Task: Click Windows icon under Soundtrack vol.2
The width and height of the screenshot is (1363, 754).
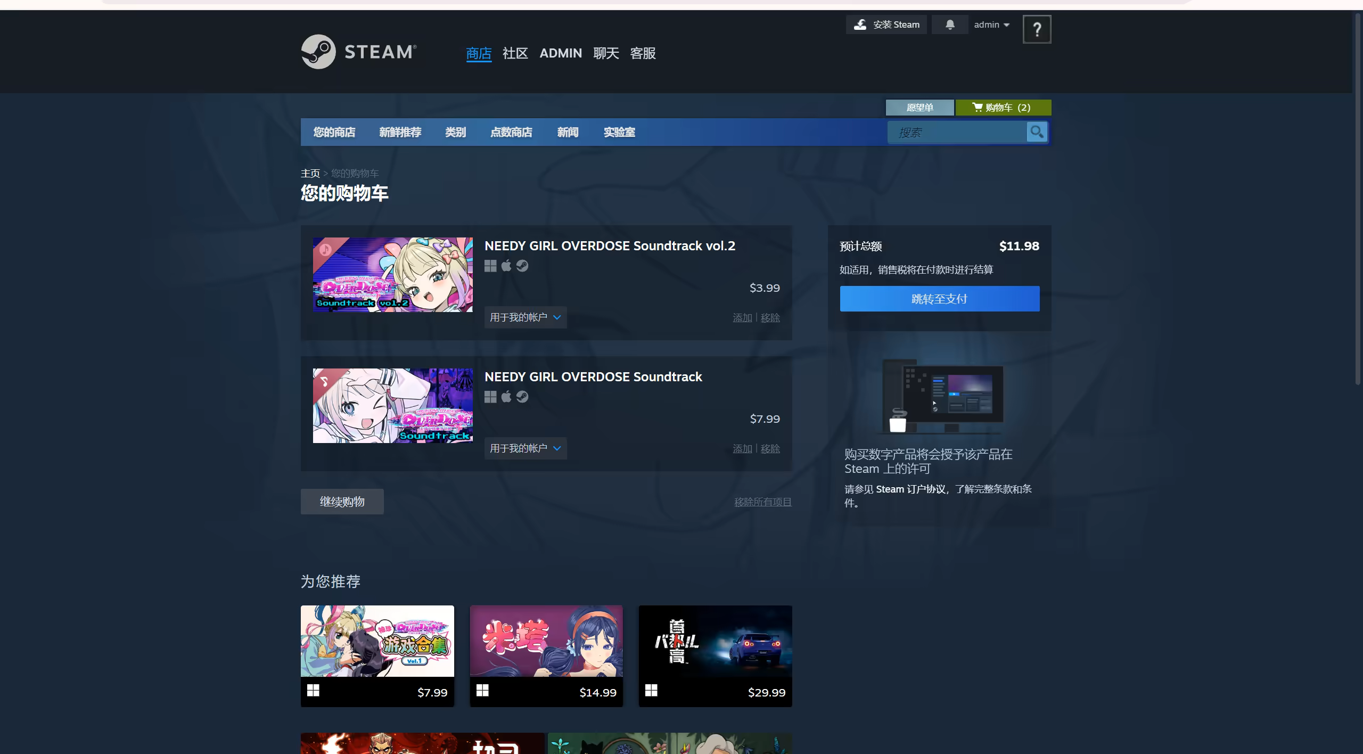Action: 490,266
